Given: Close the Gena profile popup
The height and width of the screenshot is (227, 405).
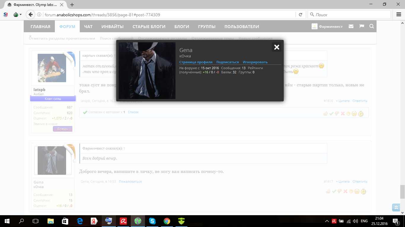Looking at the screenshot, I should point(276,47).
